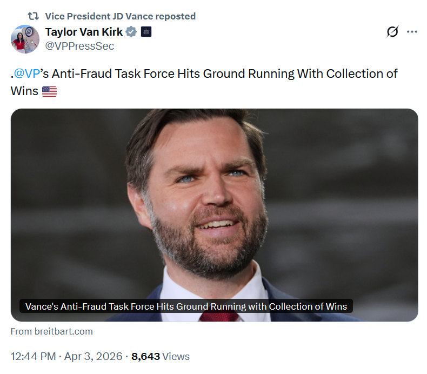Click the dark affiliation badge beside the name

(x=146, y=32)
